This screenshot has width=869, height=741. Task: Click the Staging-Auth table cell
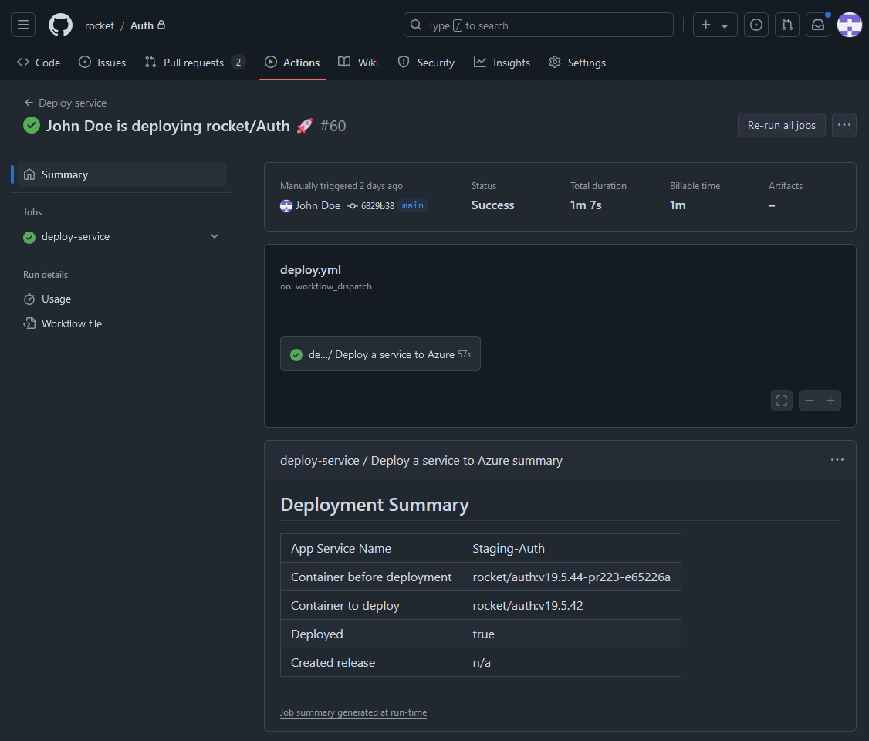pyautogui.click(x=571, y=548)
